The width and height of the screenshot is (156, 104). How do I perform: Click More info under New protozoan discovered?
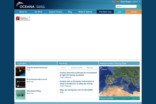click(30, 82)
